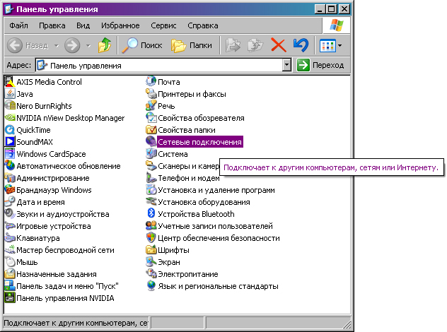
Task: Open the Мышь icon
Action: [x=10, y=262]
